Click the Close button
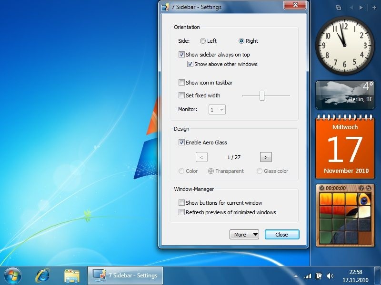 point(282,234)
